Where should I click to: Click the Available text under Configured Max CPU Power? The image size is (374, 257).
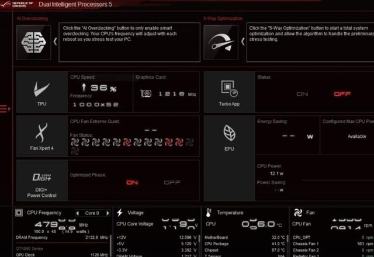[357, 136]
